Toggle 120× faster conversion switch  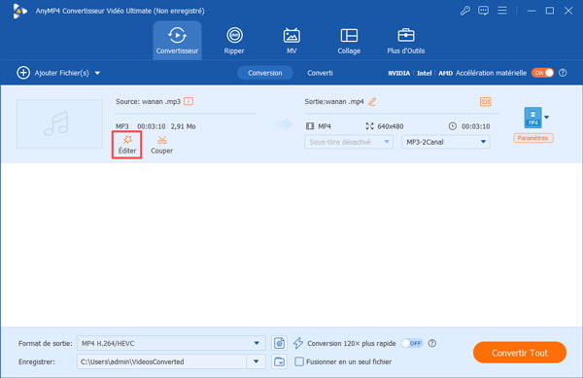pos(412,343)
